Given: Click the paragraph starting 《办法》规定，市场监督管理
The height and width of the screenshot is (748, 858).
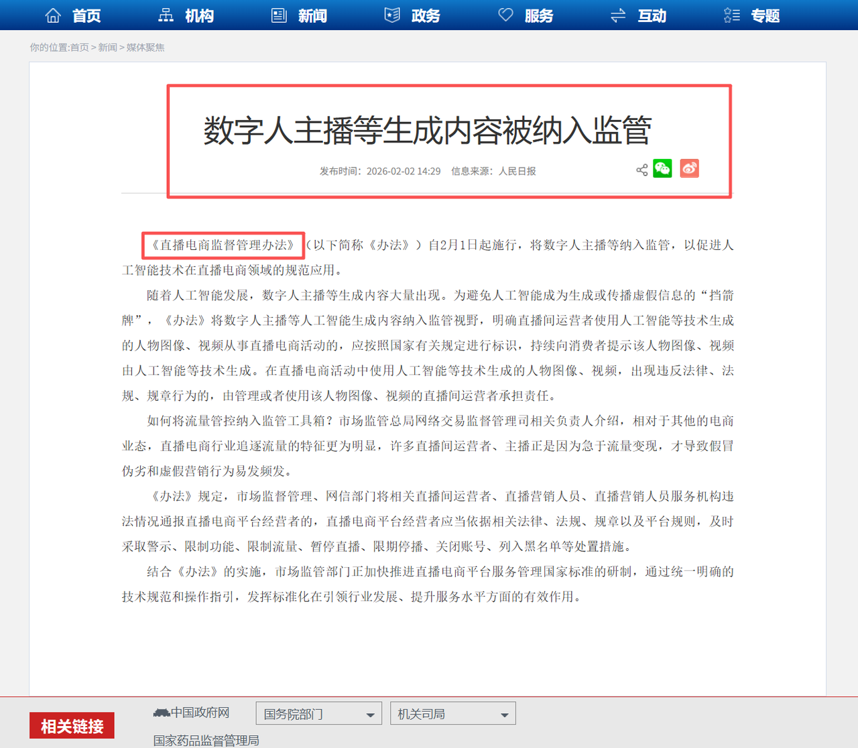Looking at the screenshot, I should coord(428,521).
